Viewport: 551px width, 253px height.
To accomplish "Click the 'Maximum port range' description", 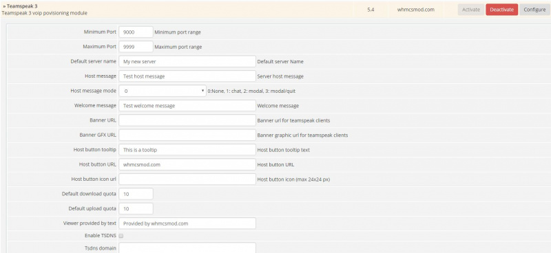I will tap(178, 47).
